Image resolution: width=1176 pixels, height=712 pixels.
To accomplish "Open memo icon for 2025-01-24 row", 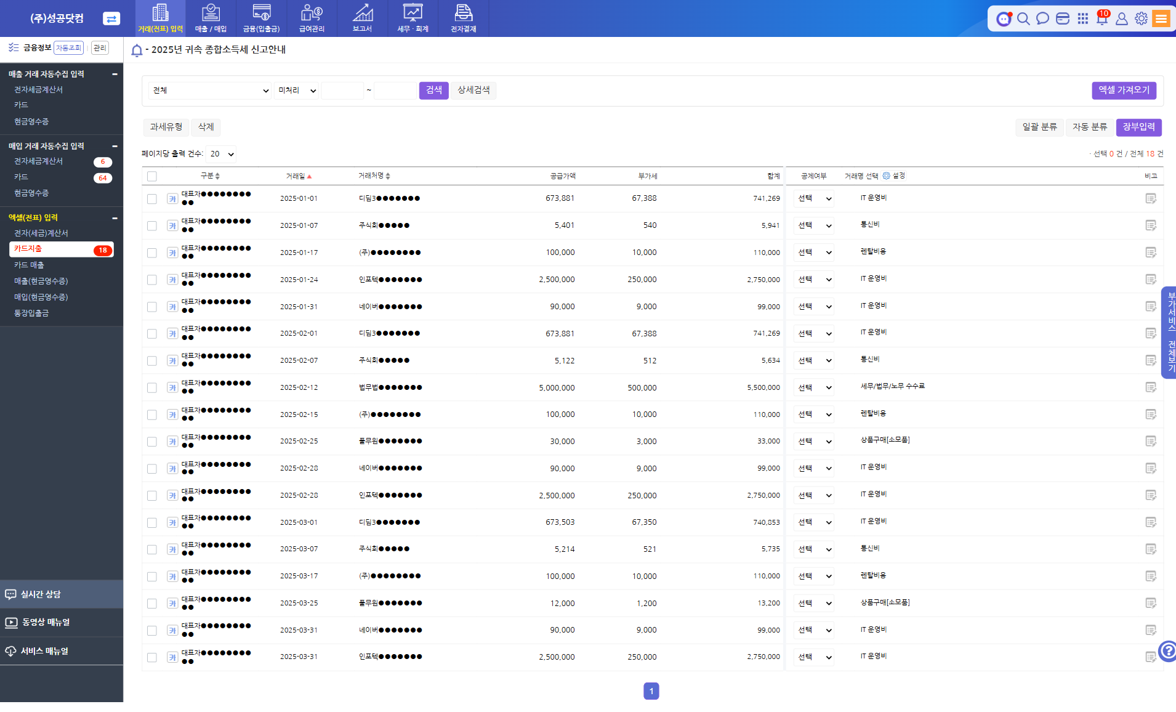I will coord(1150,280).
